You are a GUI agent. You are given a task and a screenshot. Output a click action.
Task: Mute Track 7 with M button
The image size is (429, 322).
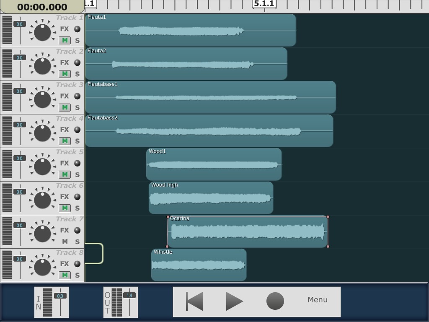(65, 241)
